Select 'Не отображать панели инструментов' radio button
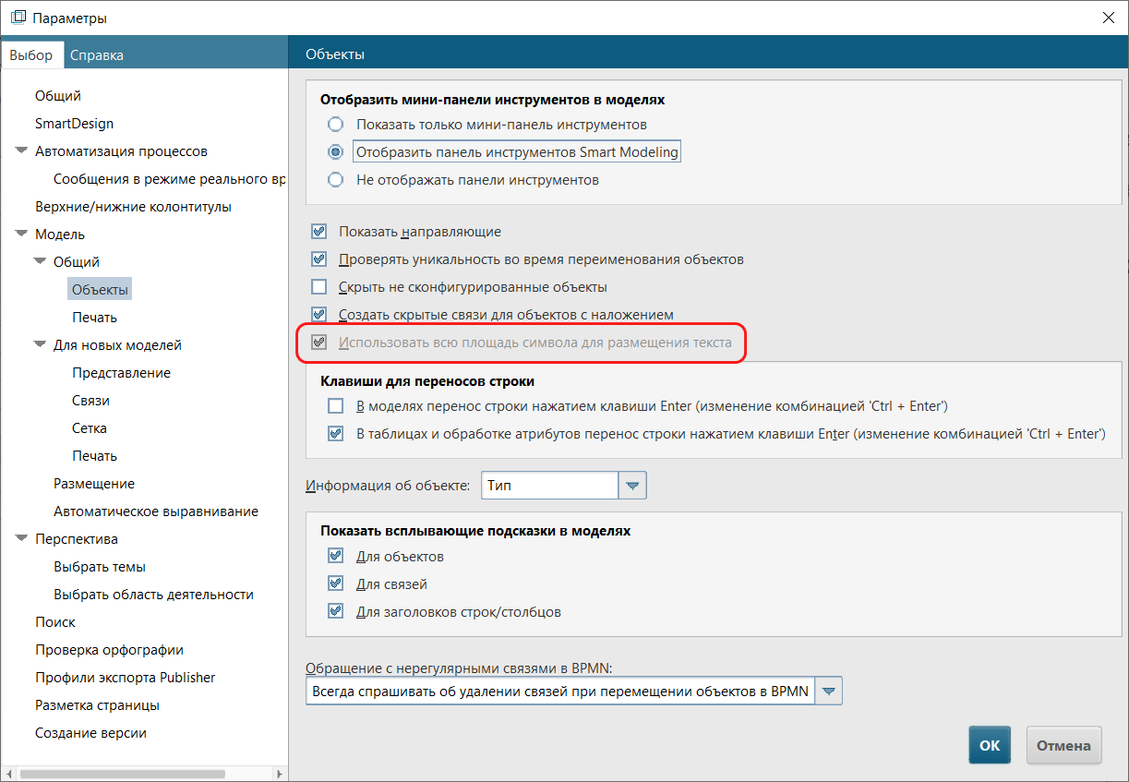 coord(336,180)
